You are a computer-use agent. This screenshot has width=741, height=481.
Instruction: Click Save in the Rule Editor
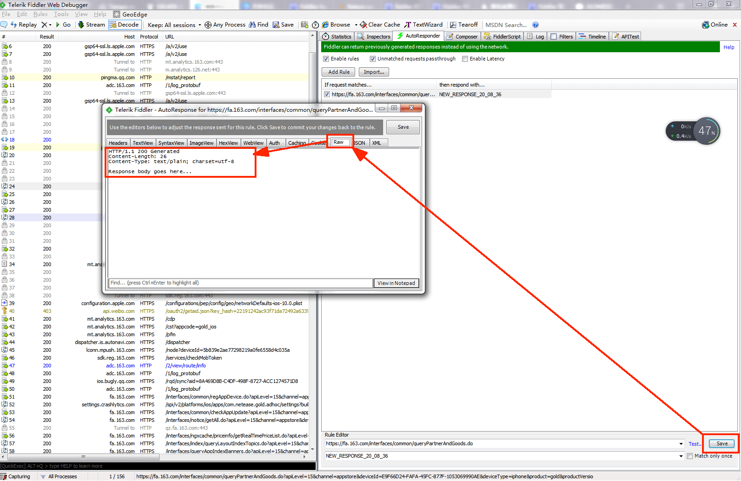tap(722, 443)
